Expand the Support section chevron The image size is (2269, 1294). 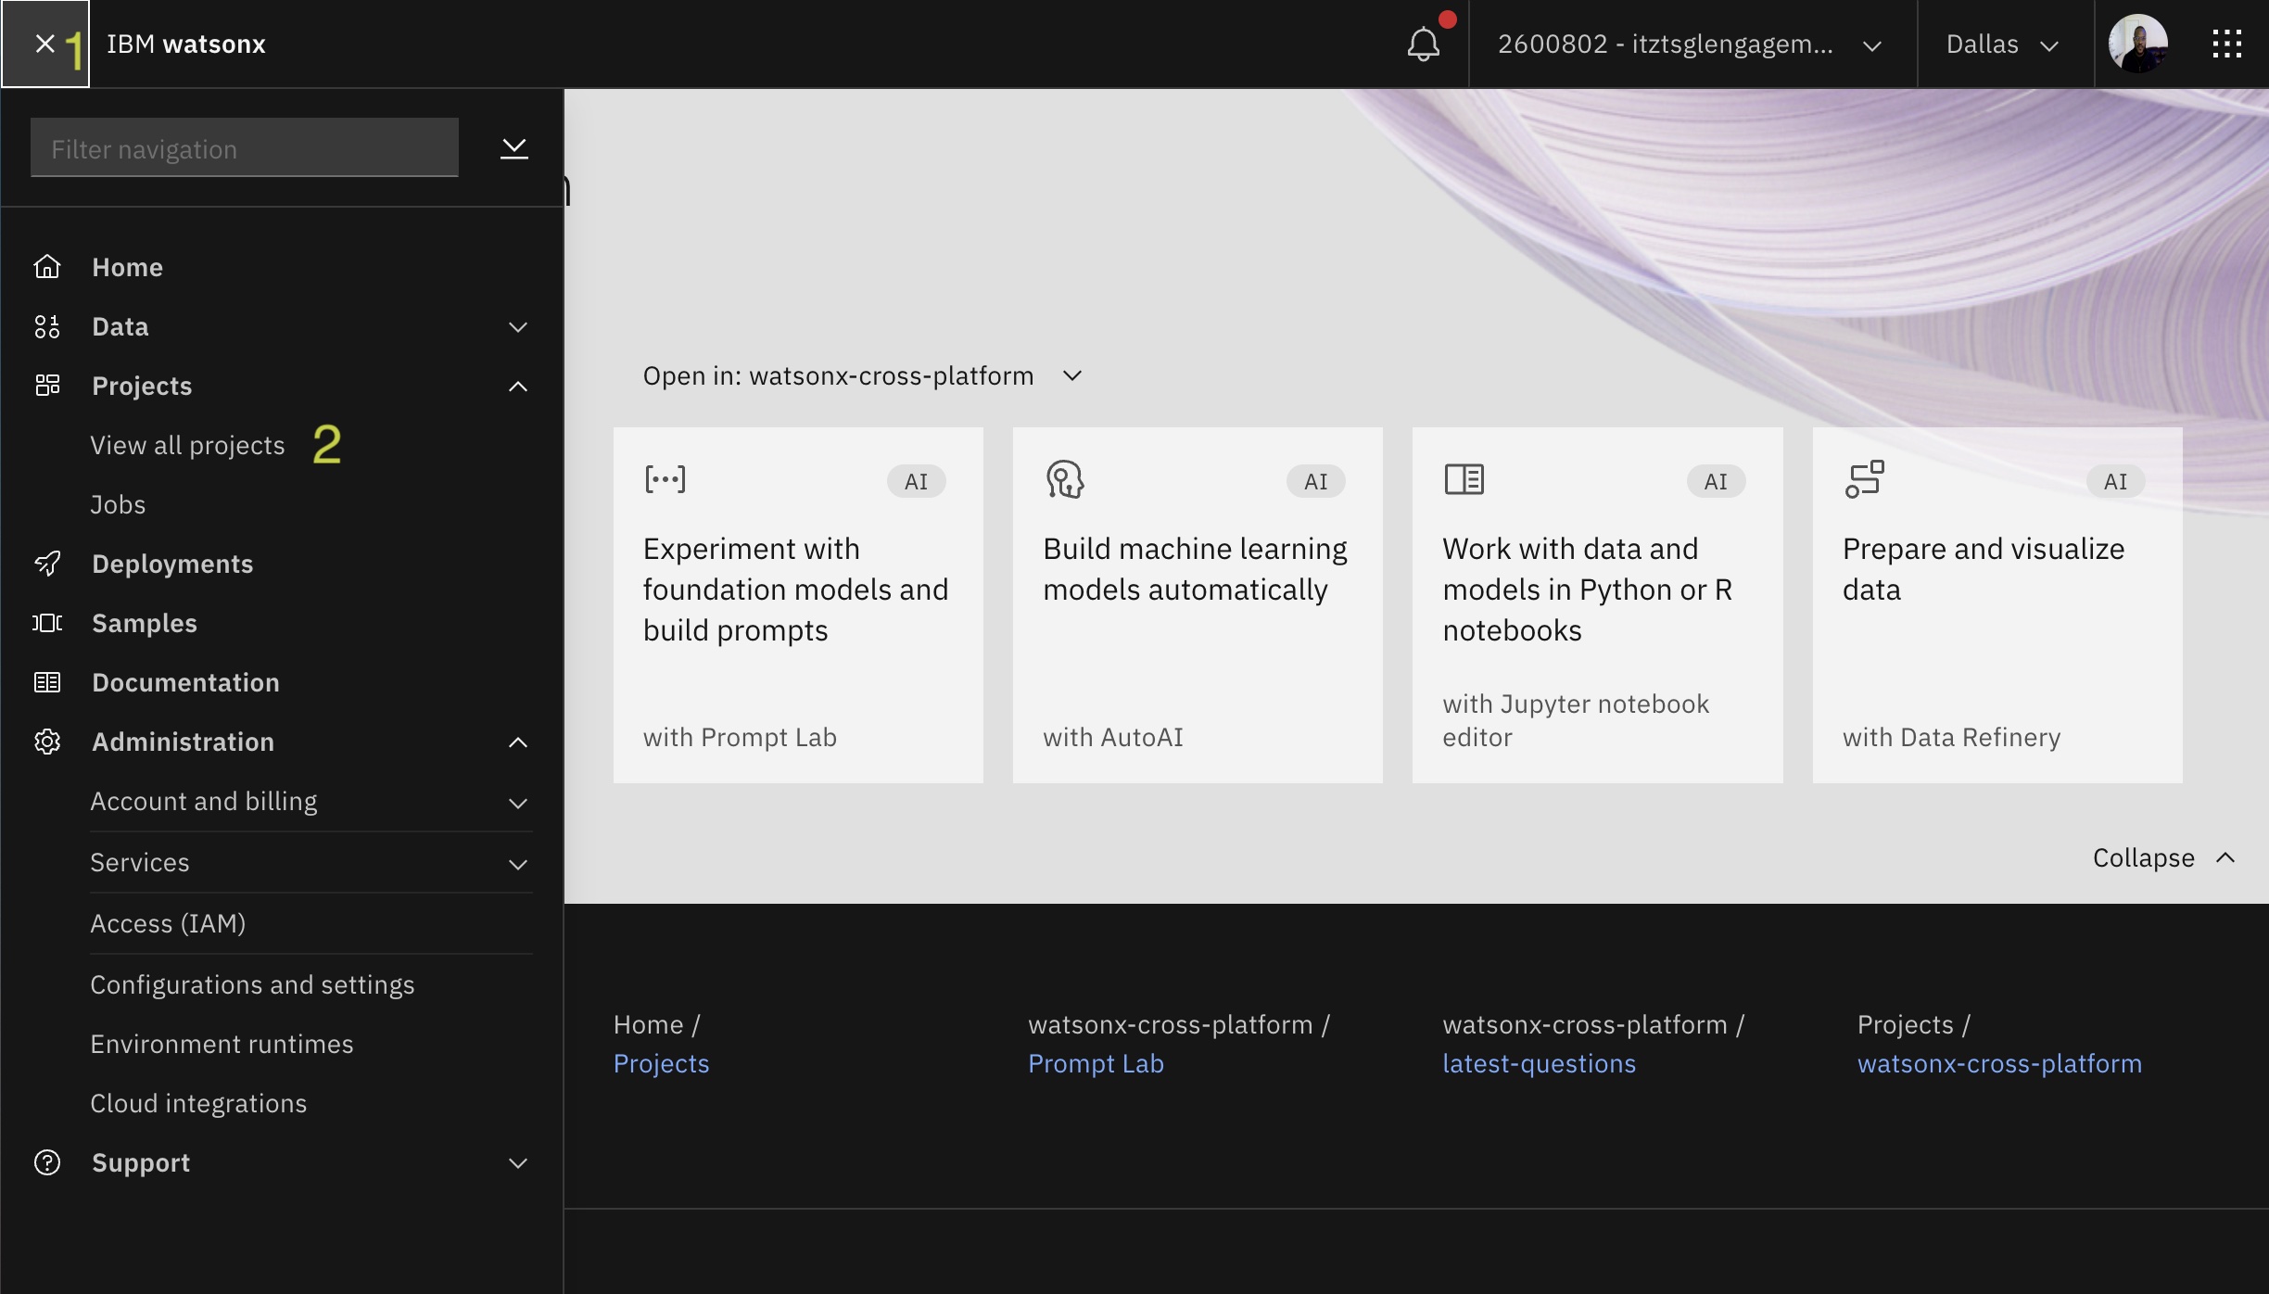(x=518, y=1163)
